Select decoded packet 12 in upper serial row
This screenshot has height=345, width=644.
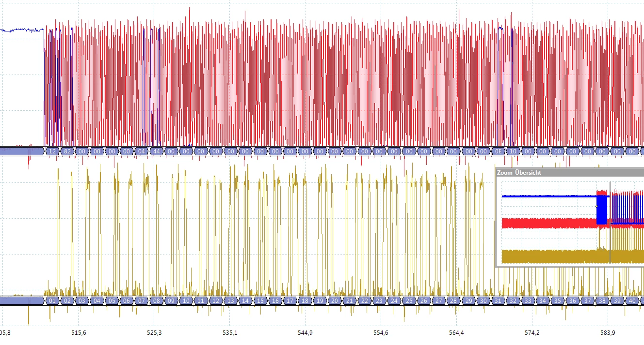coord(52,151)
